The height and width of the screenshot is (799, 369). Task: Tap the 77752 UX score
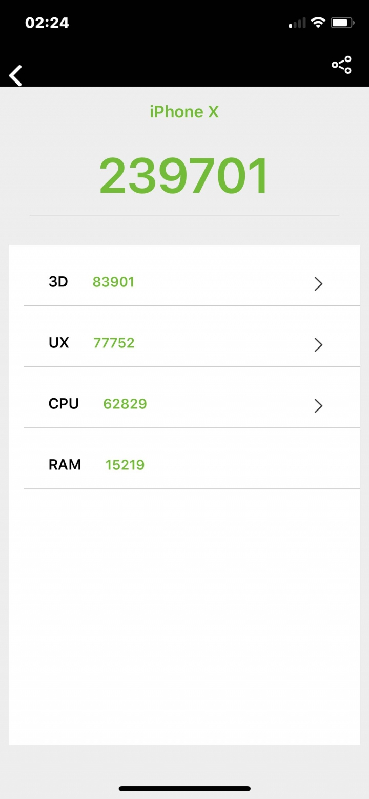click(114, 343)
